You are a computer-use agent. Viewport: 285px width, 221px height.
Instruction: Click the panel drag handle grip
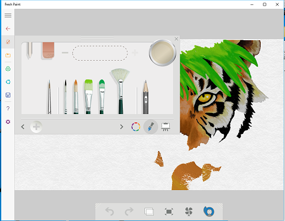(97, 39)
